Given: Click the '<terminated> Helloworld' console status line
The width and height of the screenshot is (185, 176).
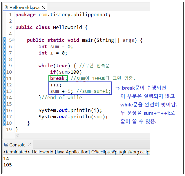Looking at the screenshot, I should click(77, 152).
